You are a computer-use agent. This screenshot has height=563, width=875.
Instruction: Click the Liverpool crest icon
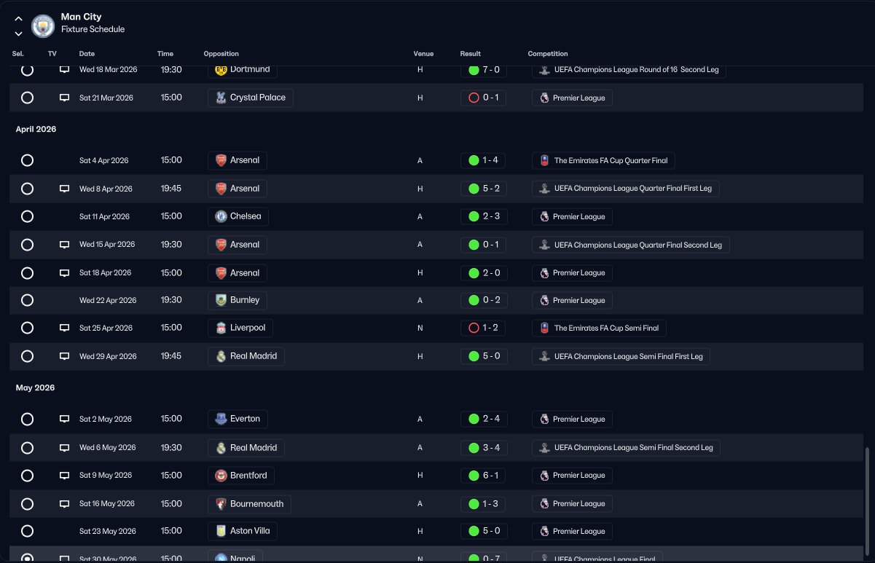(221, 328)
